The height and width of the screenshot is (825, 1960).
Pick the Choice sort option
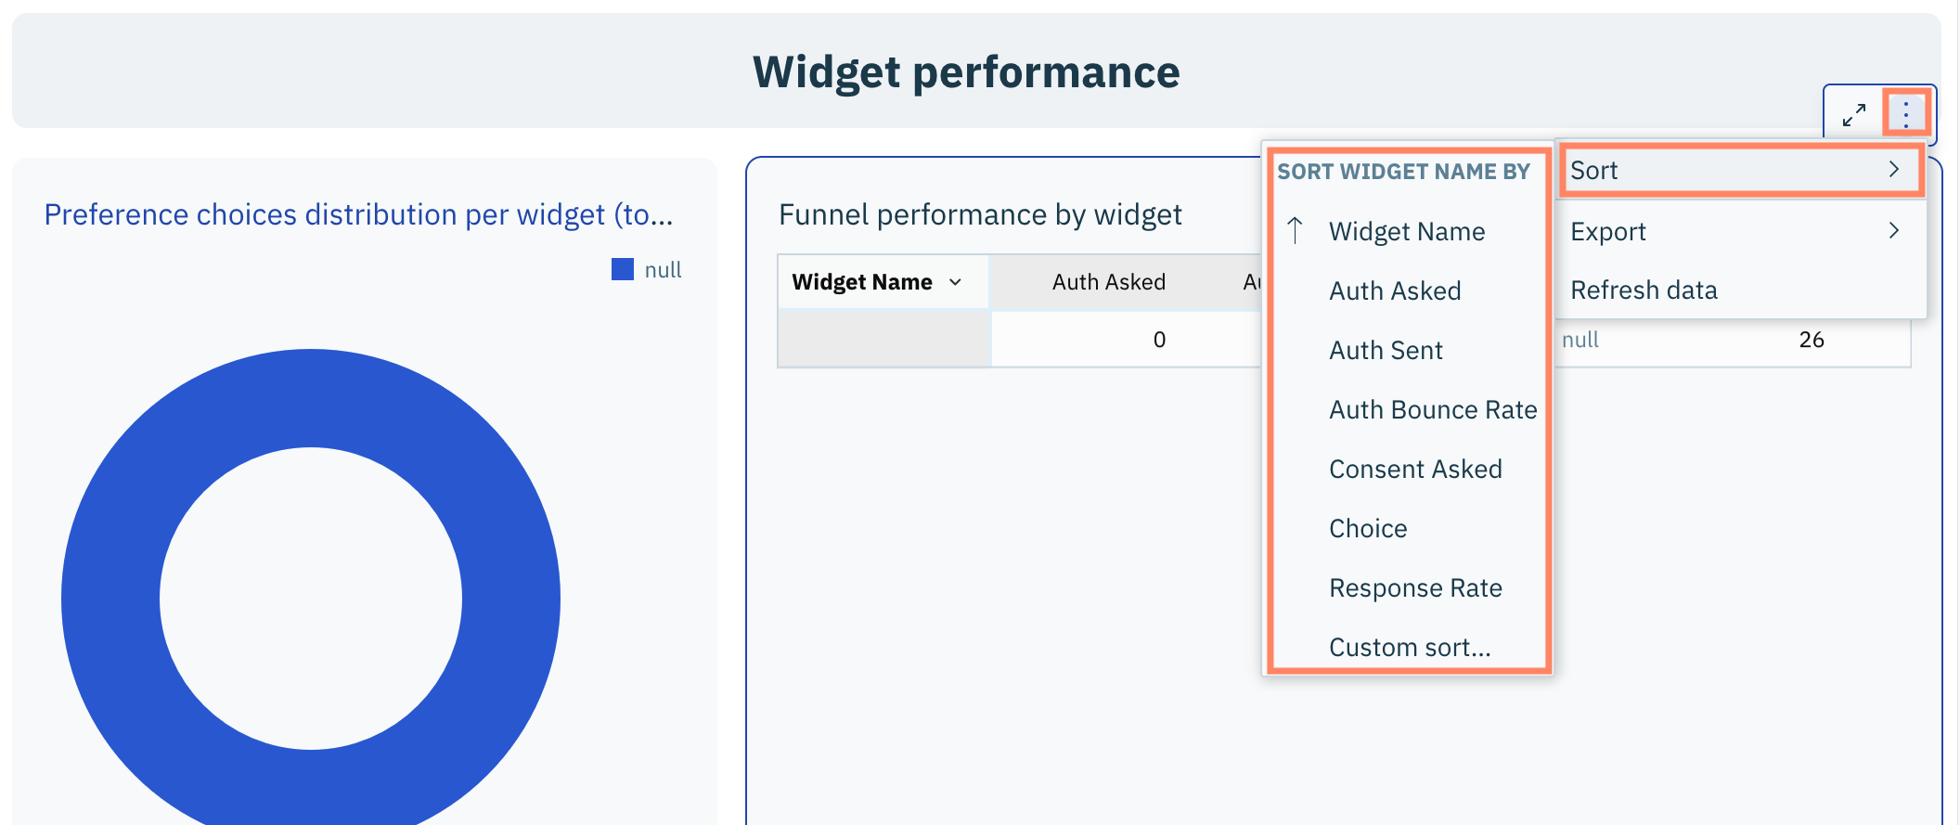1368,529
